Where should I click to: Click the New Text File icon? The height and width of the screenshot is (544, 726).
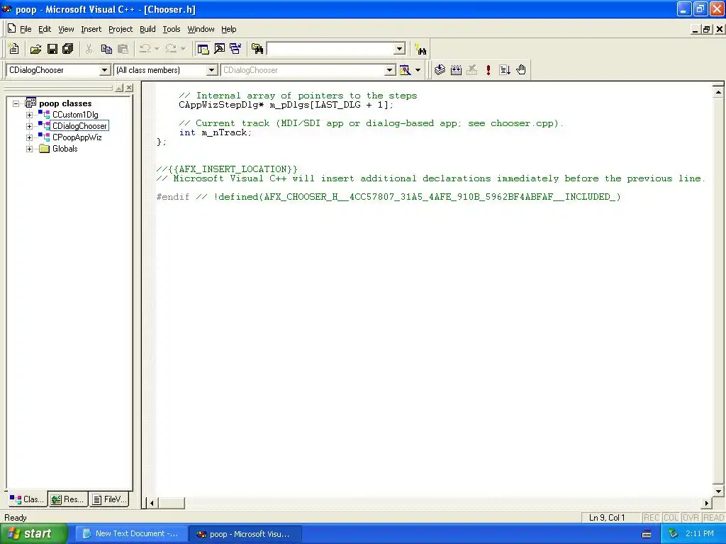(14, 49)
